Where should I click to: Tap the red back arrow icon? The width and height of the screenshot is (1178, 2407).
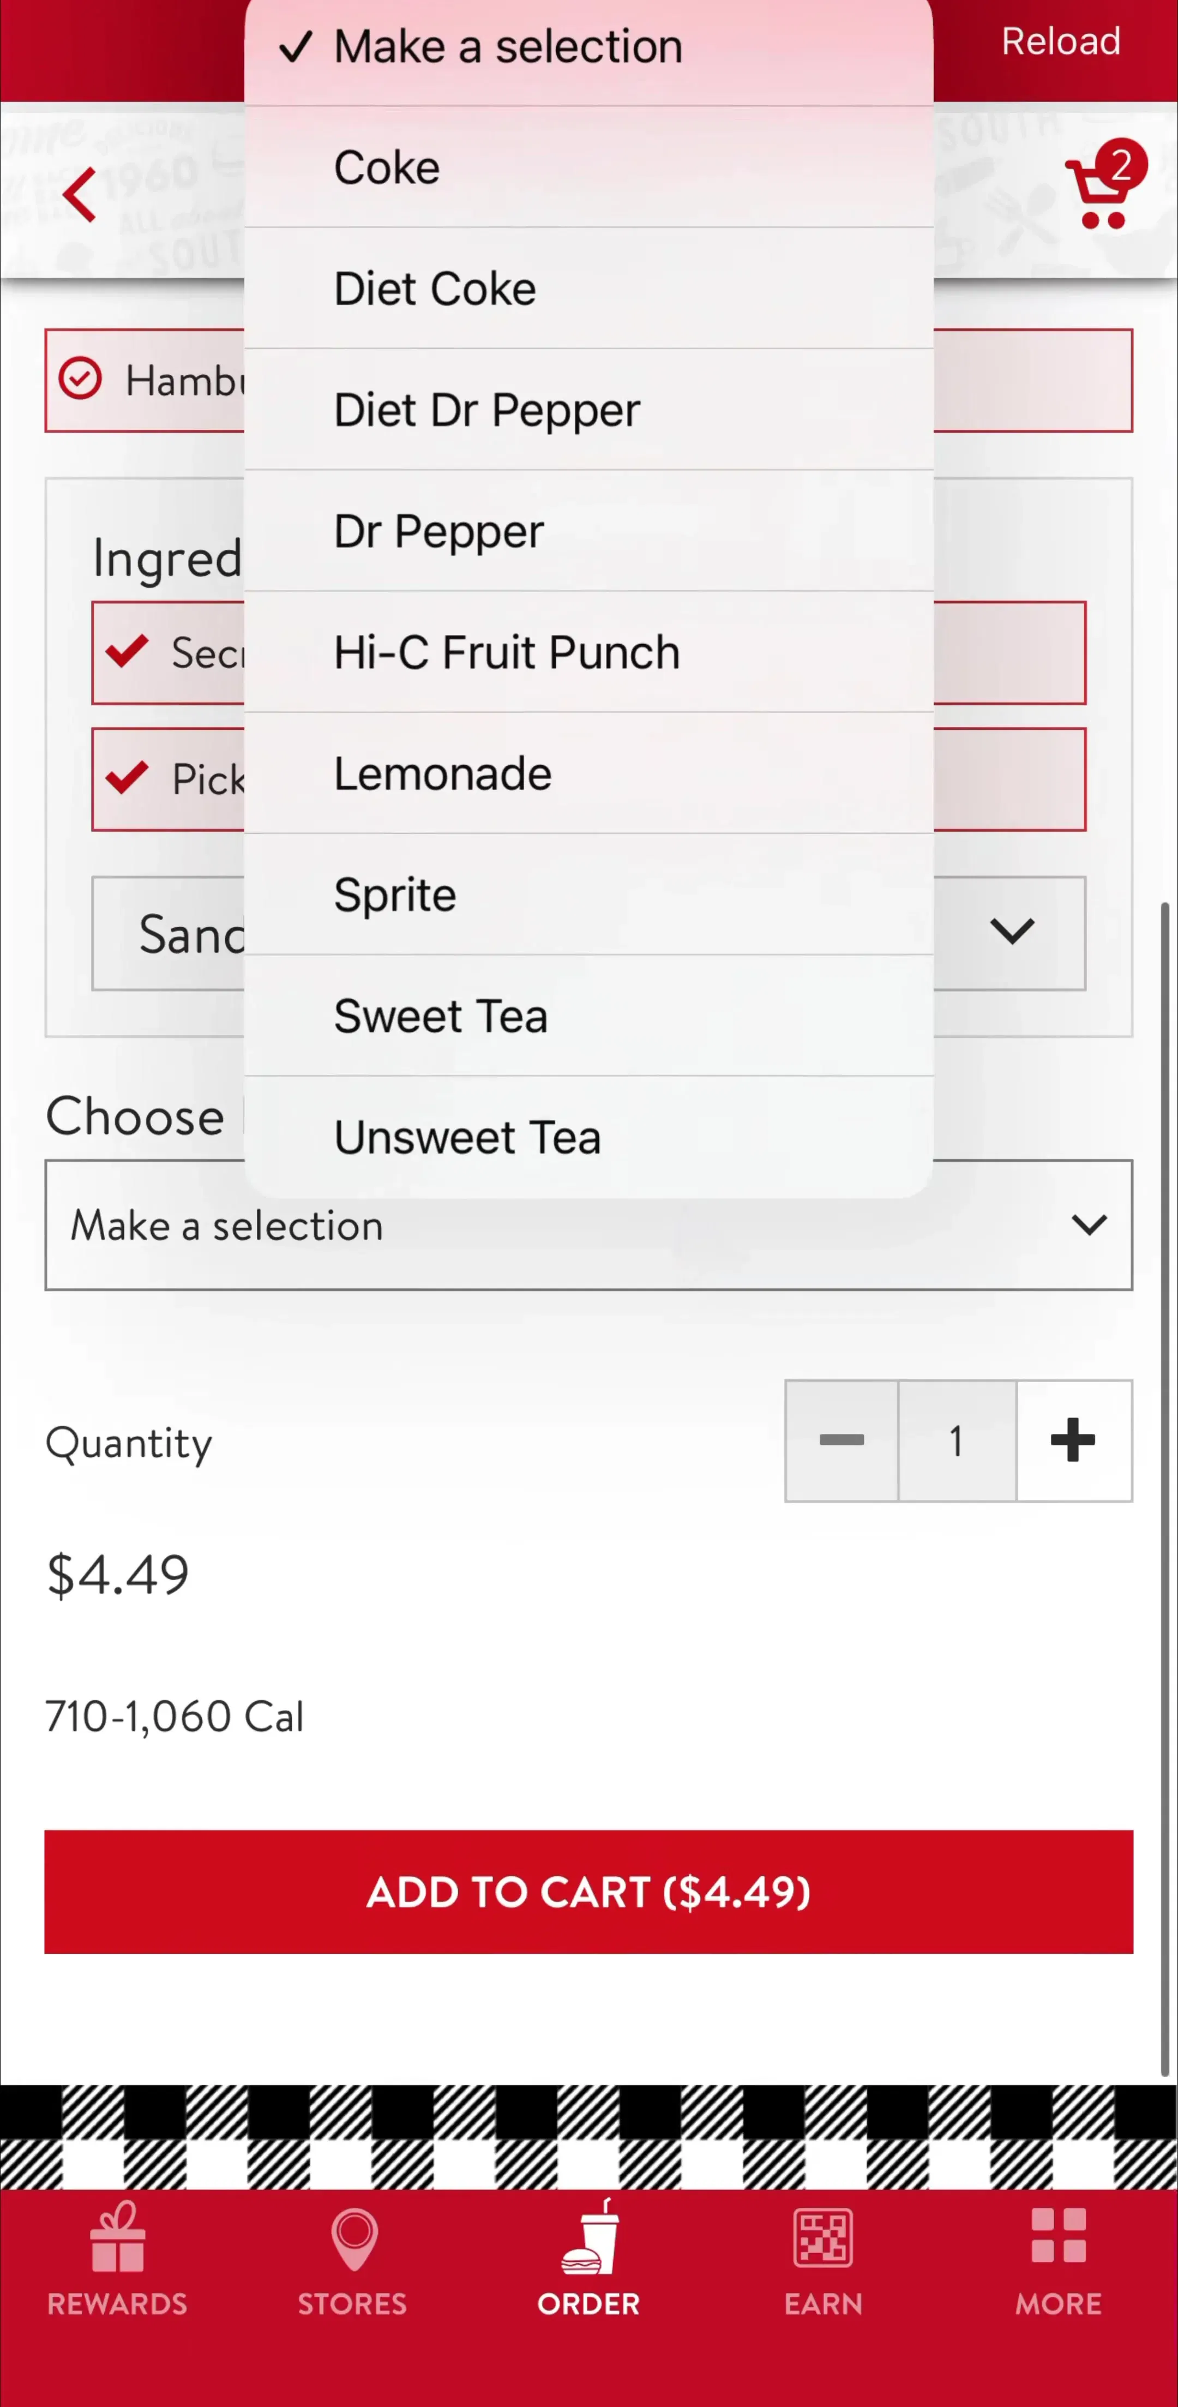[x=80, y=195]
